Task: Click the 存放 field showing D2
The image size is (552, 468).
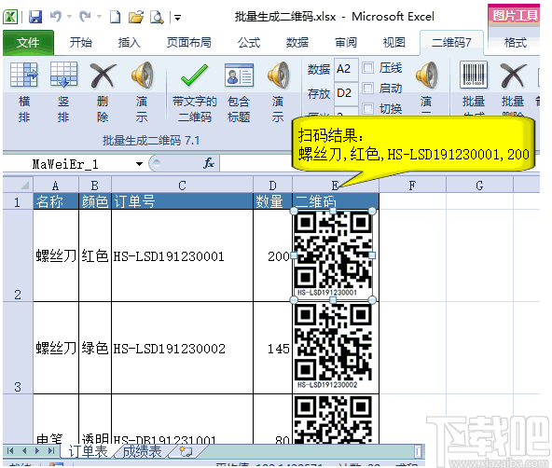Action: [x=346, y=93]
